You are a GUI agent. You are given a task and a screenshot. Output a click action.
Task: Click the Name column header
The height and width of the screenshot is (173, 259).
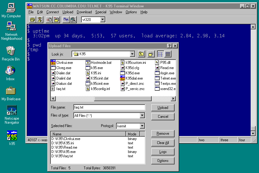(x=88, y=134)
